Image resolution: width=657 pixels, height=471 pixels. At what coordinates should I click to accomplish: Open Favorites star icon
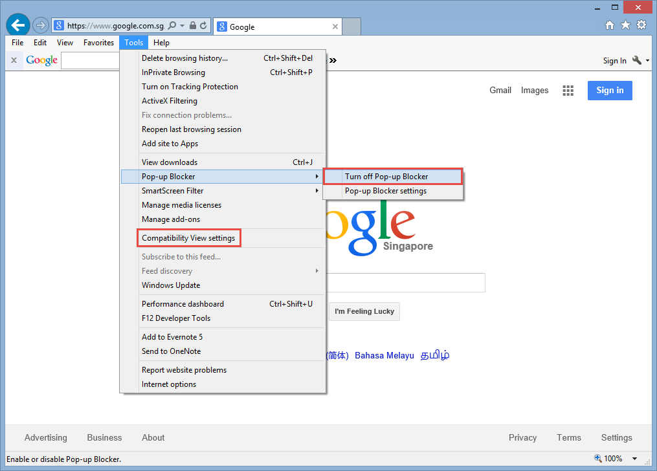point(625,25)
